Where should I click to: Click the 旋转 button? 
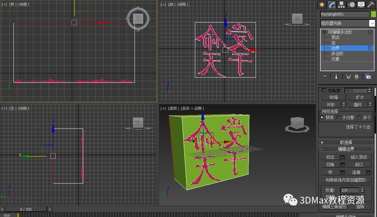(360, 207)
